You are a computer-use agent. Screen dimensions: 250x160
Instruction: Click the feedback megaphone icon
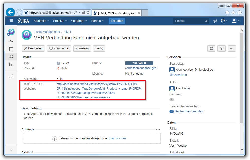[x=215, y=21]
